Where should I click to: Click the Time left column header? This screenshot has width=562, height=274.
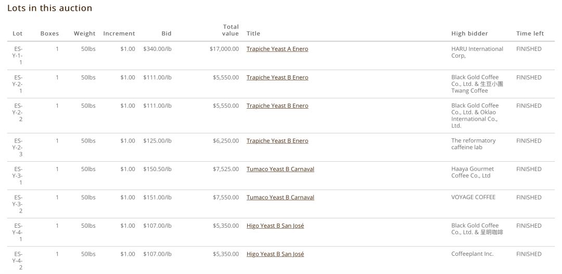tap(530, 34)
